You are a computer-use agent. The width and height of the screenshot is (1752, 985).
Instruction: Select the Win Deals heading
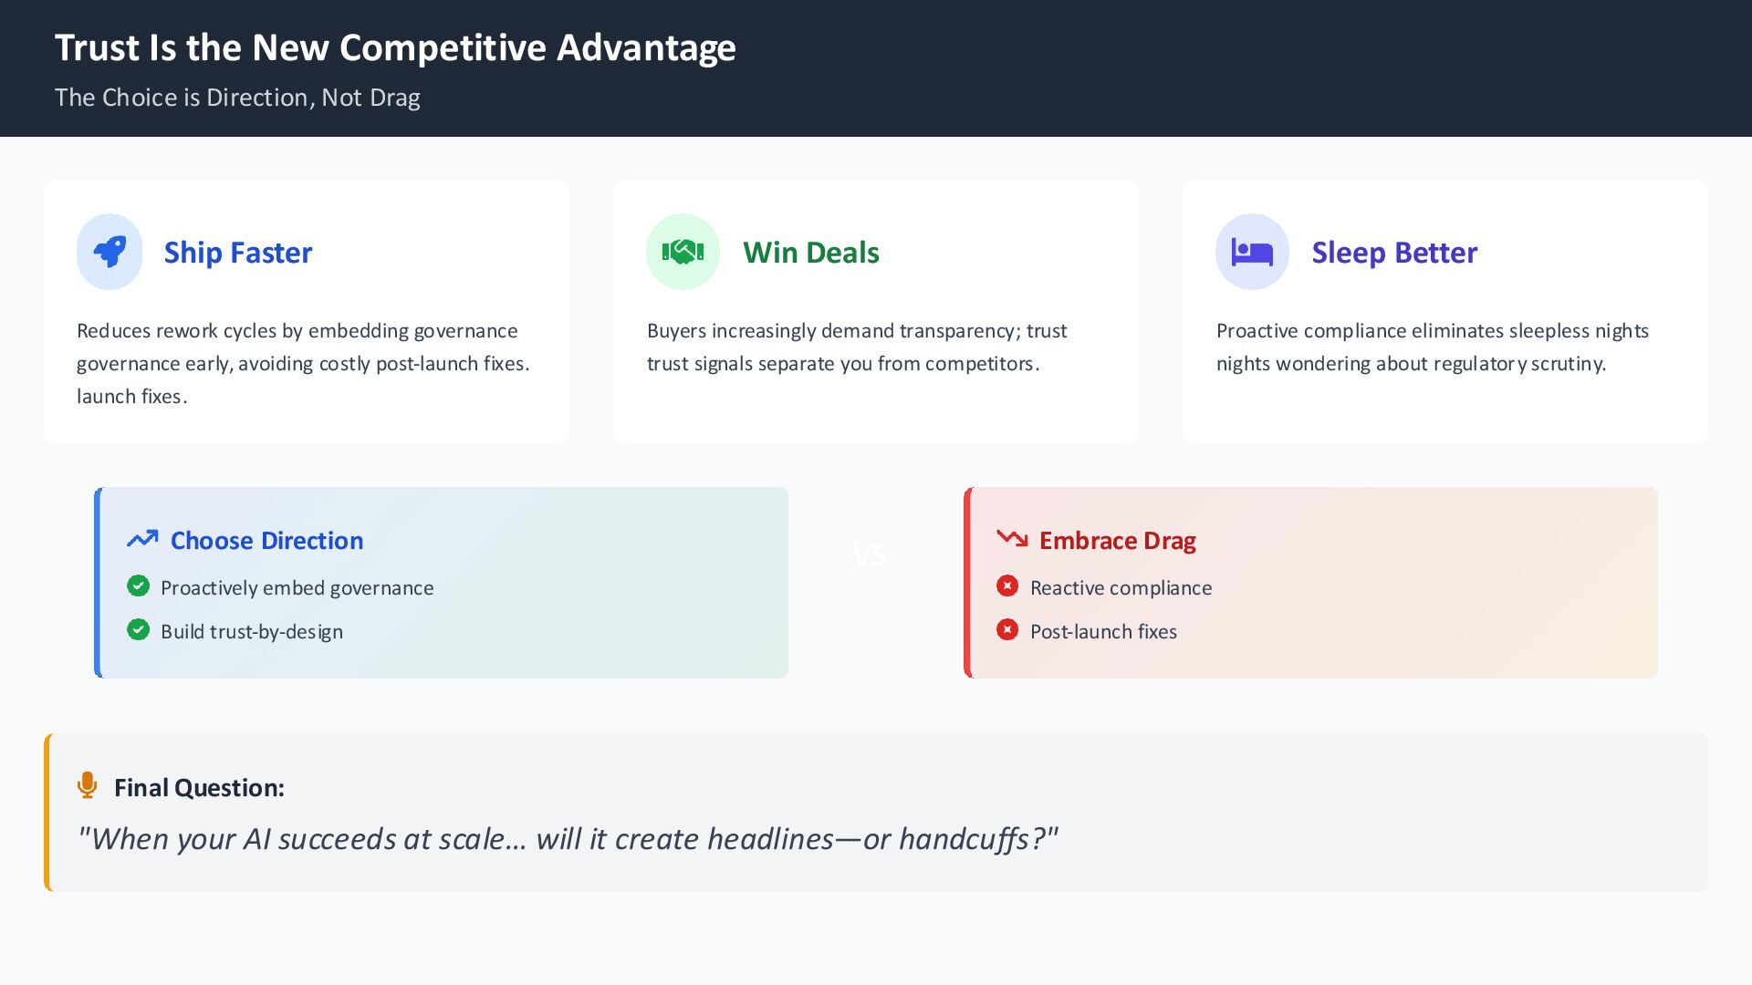(811, 253)
